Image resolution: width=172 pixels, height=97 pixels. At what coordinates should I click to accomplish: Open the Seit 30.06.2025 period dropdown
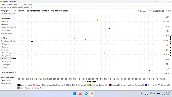pos(166,11)
